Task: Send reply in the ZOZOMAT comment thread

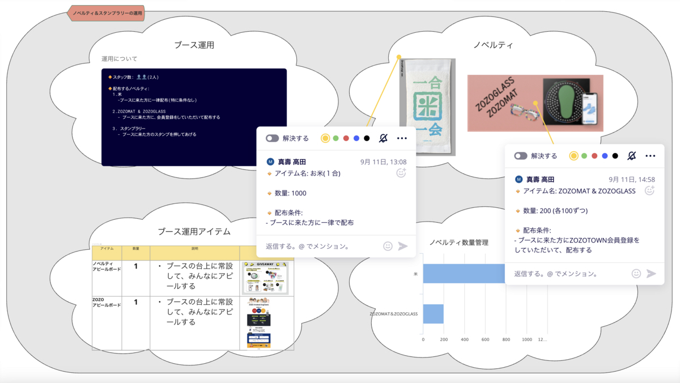Action: click(x=652, y=274)
